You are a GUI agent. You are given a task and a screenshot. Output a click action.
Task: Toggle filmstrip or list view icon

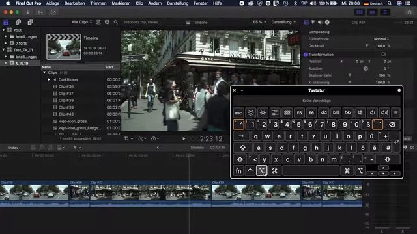[107, 22]
